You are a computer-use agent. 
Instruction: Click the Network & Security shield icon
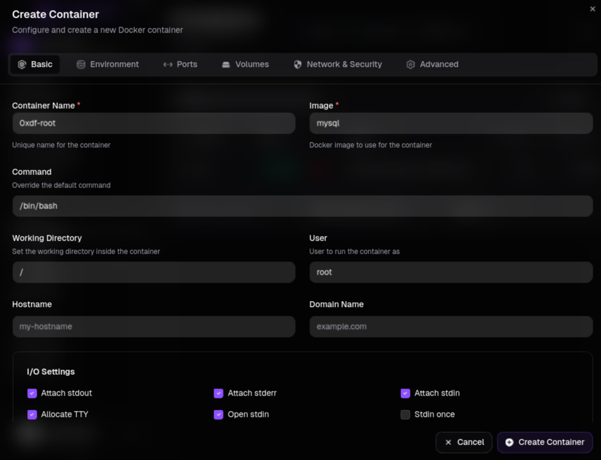[x=298, y=64]
